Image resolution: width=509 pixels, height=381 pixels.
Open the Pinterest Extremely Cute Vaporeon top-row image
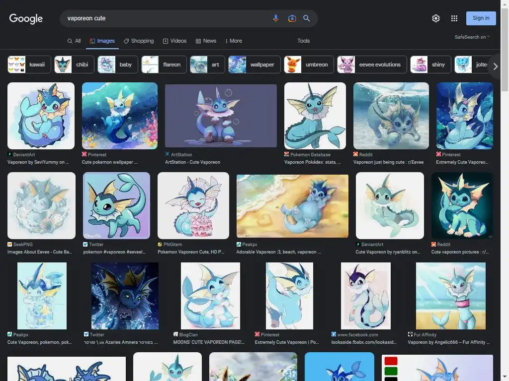pos(465,116)
